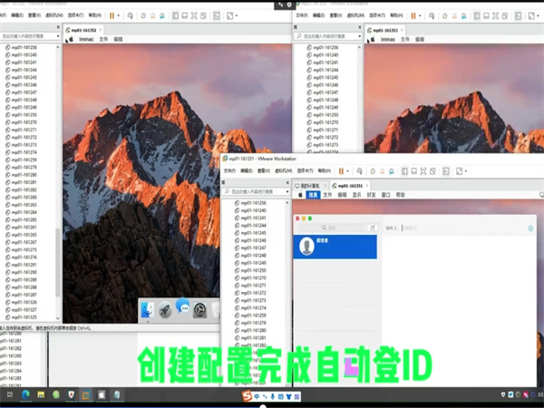Click the pause VM button in top-left toolbar
Image resolution: width=544 pixels, height=408 pixels.
tap(112, 15)
